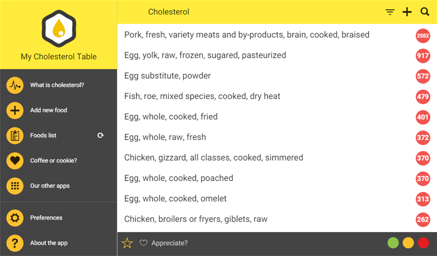Screen dimensions: 437x256
Task: Open the sort filter icon in header
Action: [390, 12]
